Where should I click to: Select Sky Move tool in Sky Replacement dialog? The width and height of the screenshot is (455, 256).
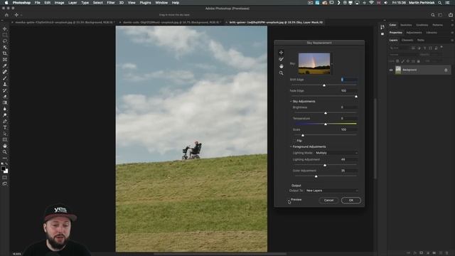click(281, 52)
